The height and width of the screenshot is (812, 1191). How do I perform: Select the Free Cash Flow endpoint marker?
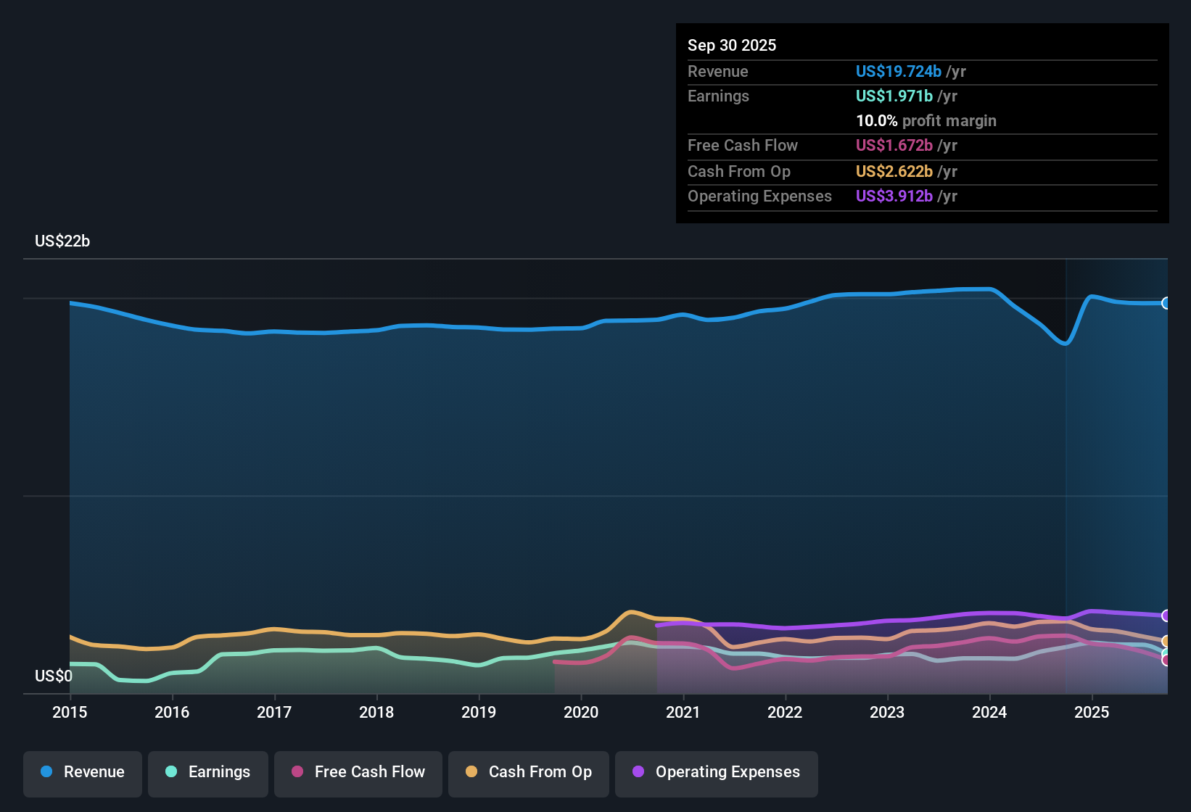[1166, 660]
